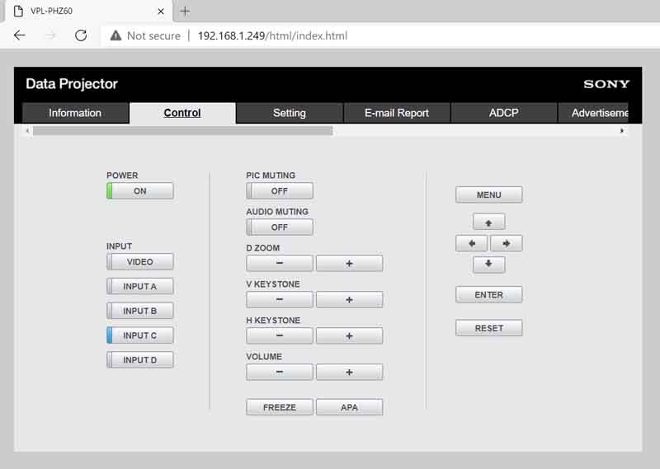Toggle AUDIO MUTING off button
The height and width of the screenshot is (469, 660).
280,227
